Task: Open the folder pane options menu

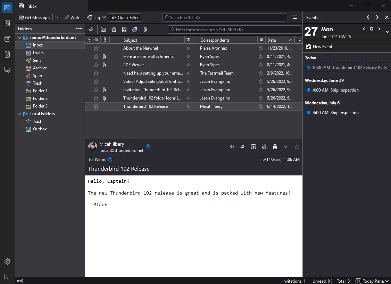Action: [79, 29]
